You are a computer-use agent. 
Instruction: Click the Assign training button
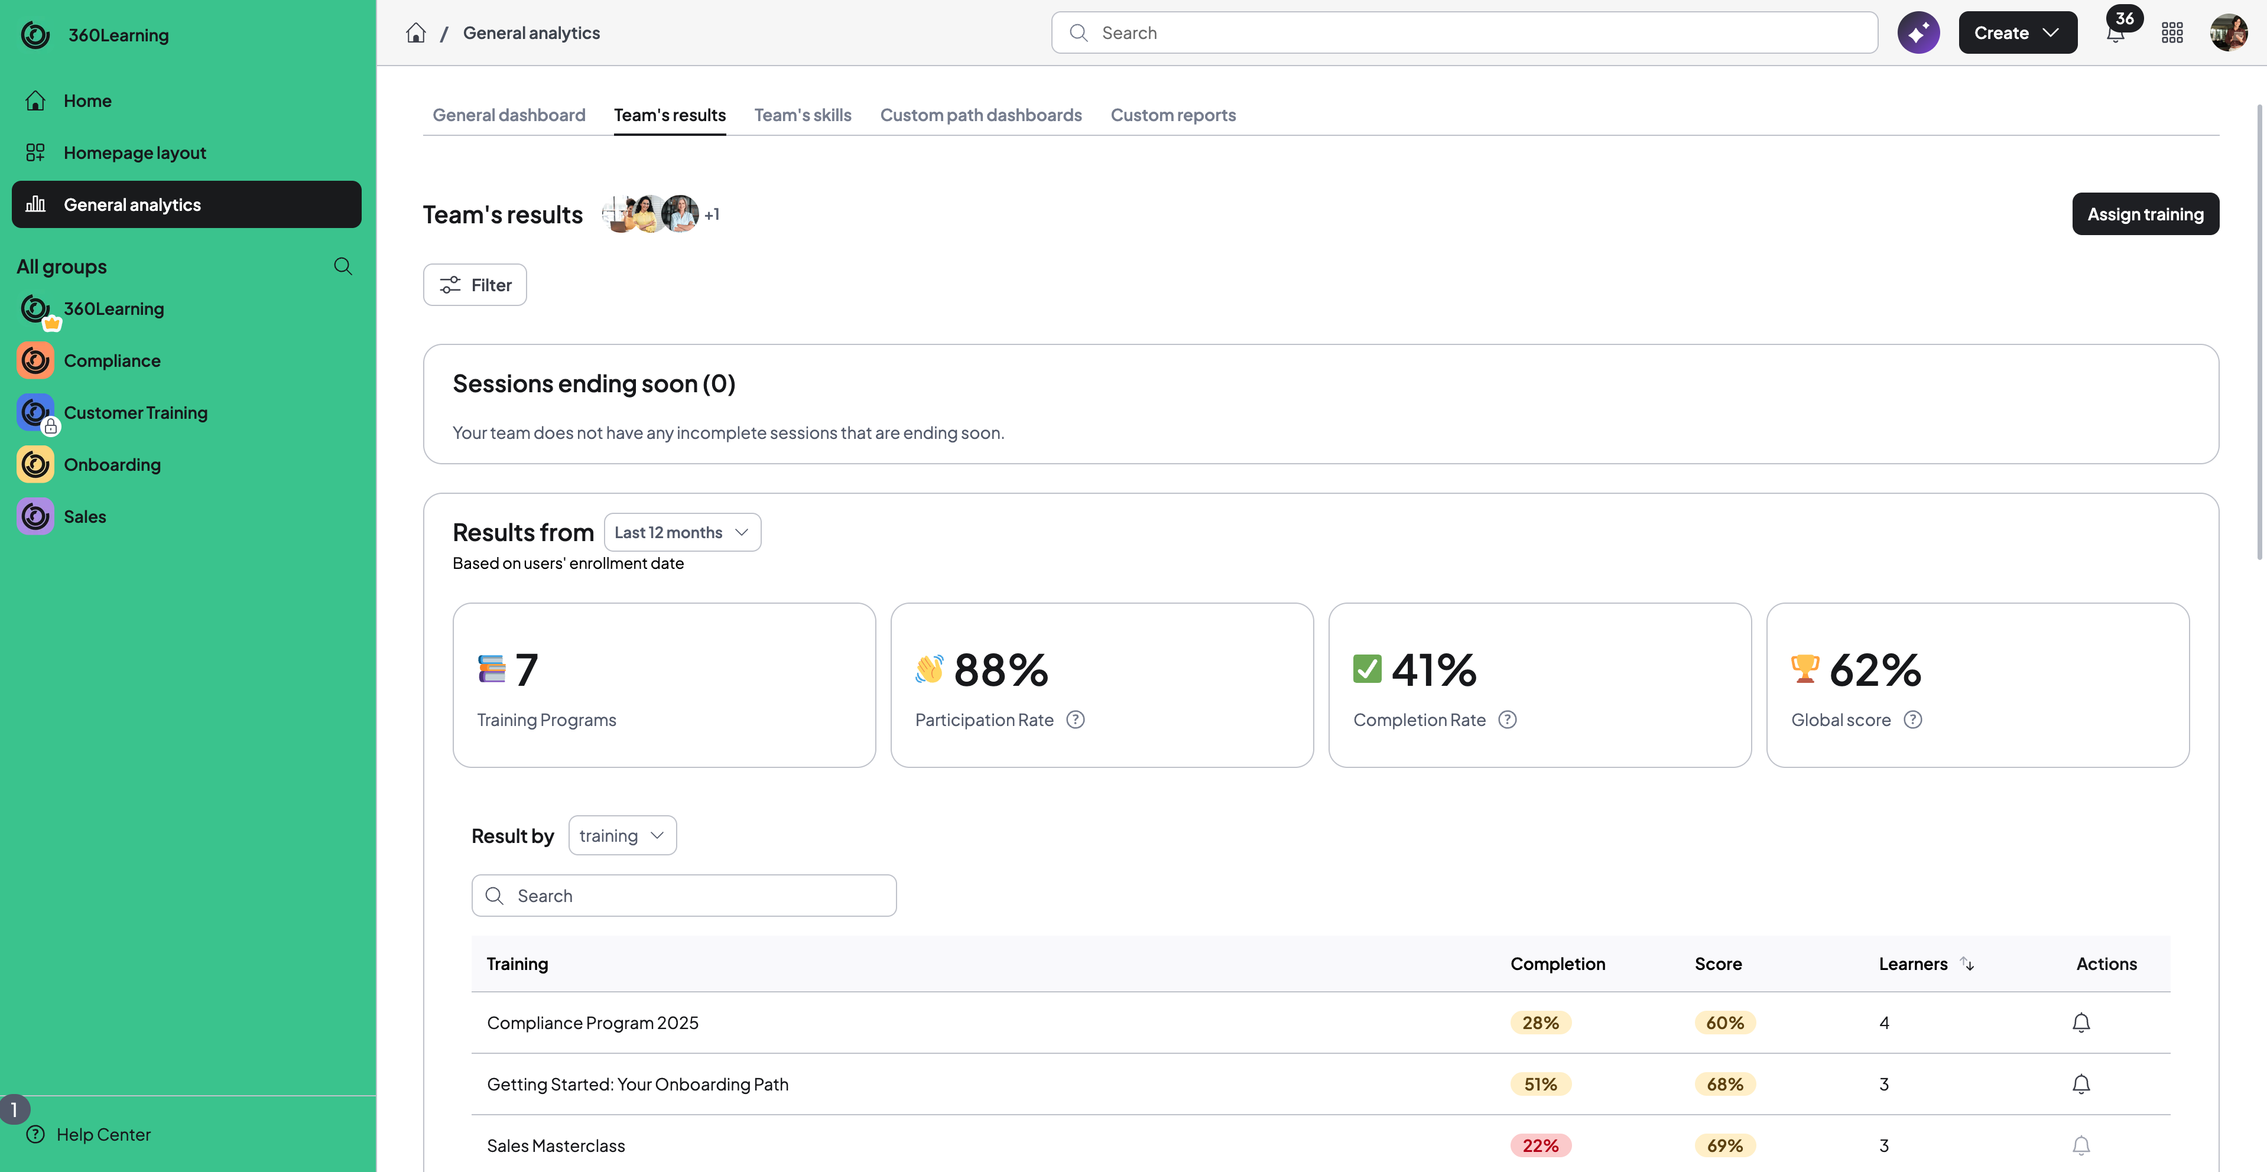coord(2145,213)
